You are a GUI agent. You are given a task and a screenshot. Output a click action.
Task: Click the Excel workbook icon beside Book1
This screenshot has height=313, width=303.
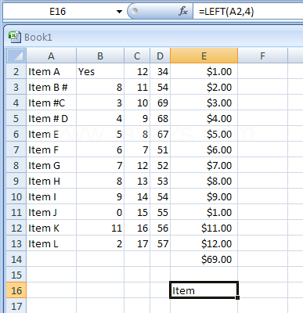[14, 37]
